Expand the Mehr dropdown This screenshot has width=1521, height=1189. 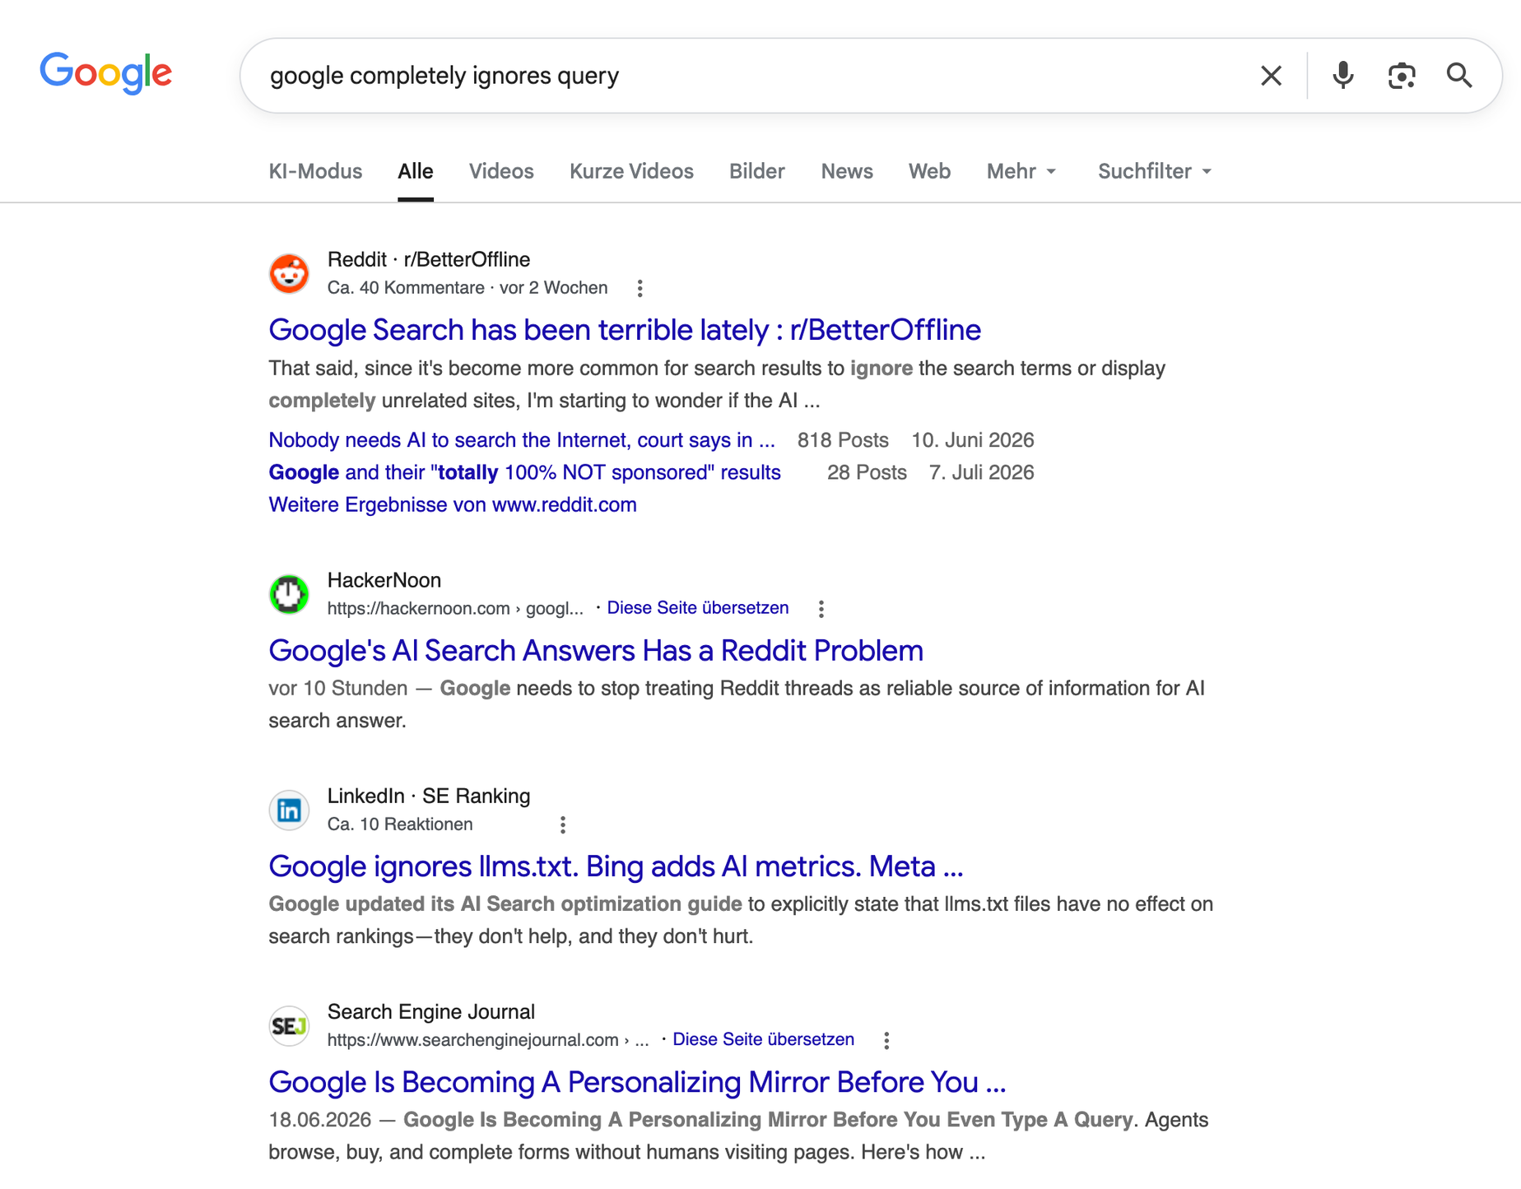1021,171
